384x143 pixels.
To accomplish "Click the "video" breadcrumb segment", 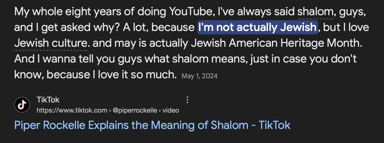I will (x=171, y=110).
